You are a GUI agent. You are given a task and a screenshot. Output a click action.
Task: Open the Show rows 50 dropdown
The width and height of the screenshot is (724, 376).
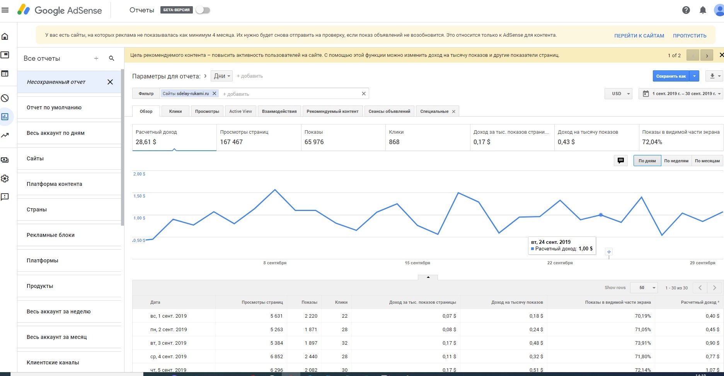[x=644, y=288]
